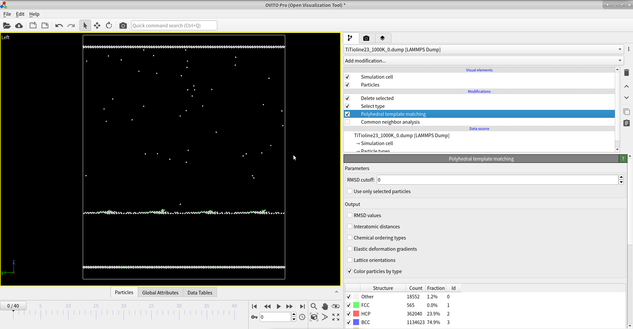Enable the Common neighbor analysis modifier
The width and height of the screenshot is (633, 329).
(x=347, y=122)
